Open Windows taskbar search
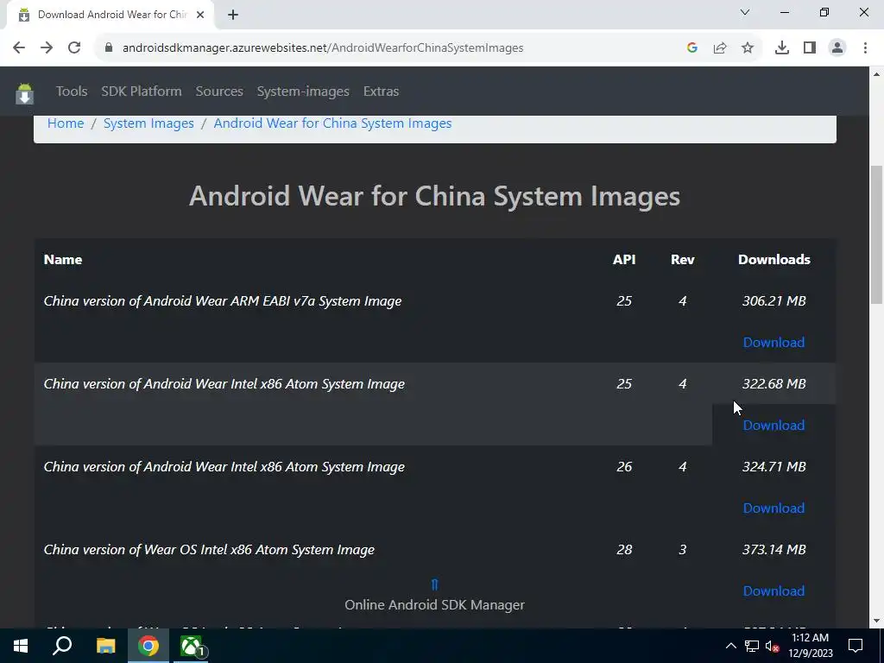Viewport: 884px width, 663px height. click(62, 646)
